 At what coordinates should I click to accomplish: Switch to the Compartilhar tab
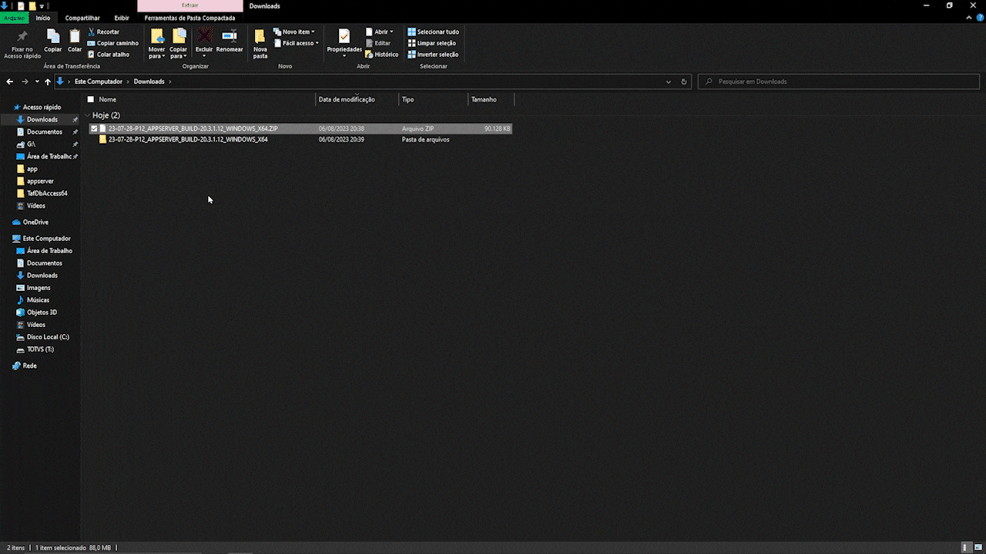point(82,18)
